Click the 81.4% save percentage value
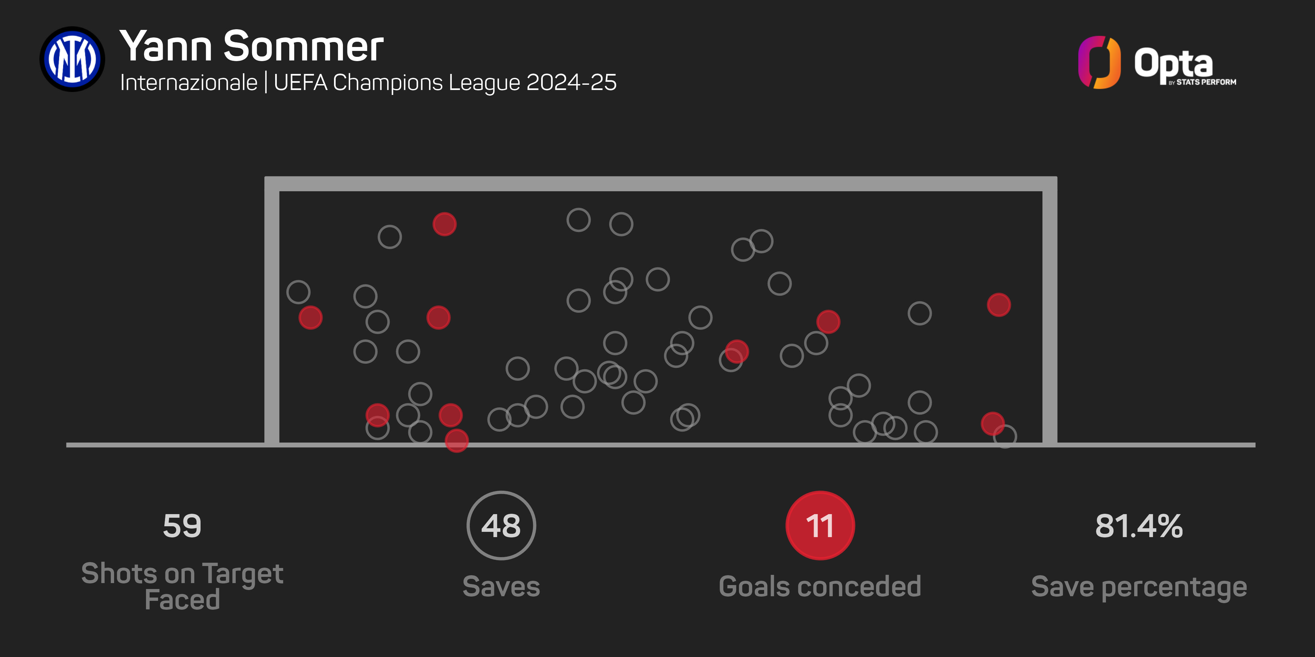Image resolution: width=1315 pixels, height=657 pixels. 1138,526
